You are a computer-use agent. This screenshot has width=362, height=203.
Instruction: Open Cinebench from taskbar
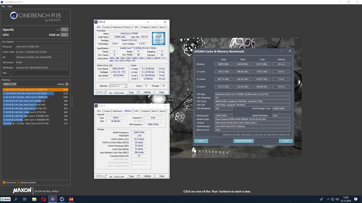tap(62, 199)
